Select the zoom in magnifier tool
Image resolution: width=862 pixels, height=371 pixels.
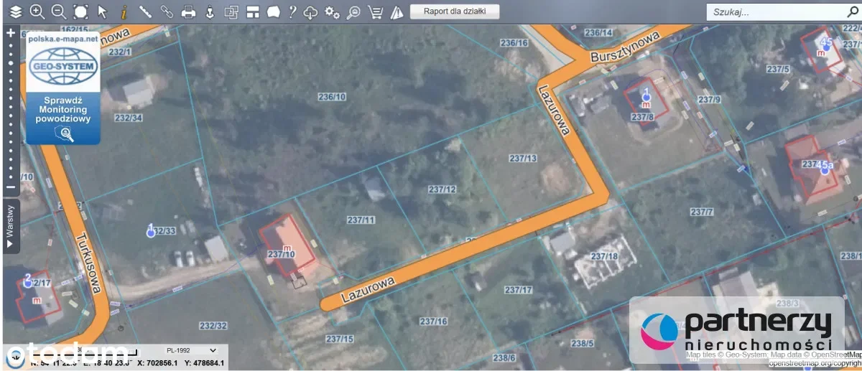37,11
